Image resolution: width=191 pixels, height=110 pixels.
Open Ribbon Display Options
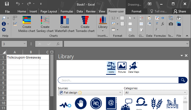(149, 4)
